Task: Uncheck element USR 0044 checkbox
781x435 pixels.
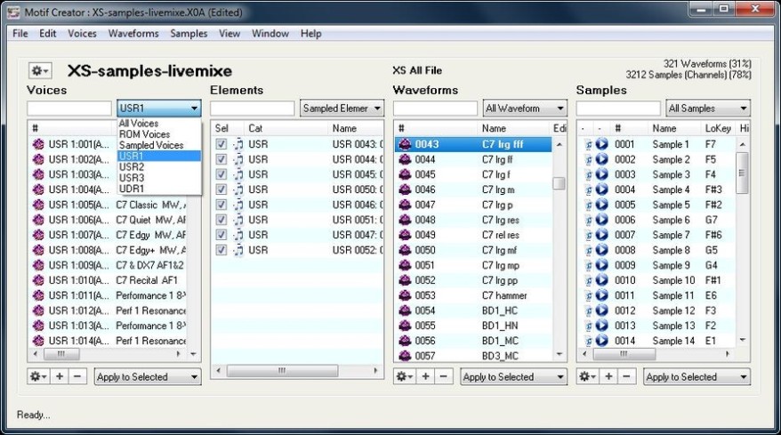Action: click(x=221, y=159)
